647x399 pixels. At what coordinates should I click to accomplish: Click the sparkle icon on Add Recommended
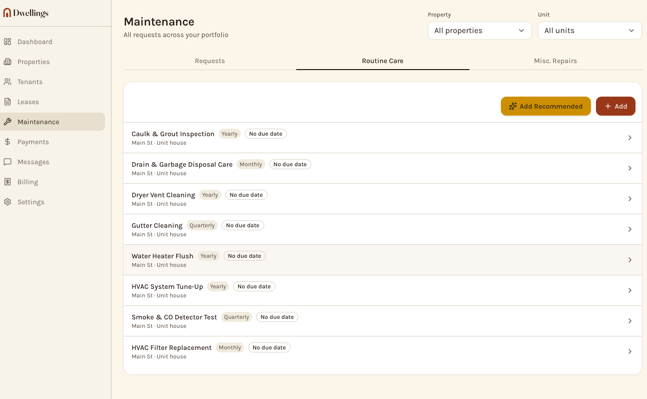(513, 106)
